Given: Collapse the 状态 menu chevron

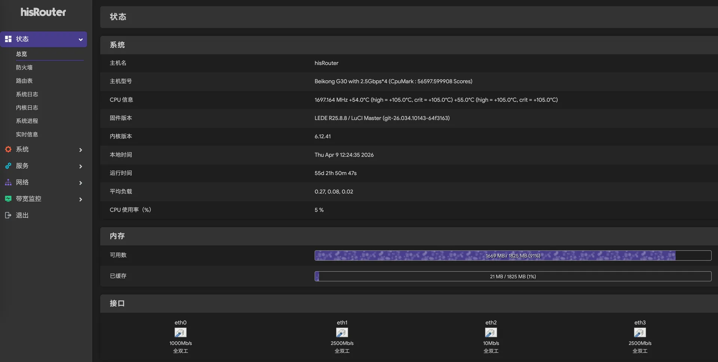Looking at the screenshot, I should coord(80,40).
